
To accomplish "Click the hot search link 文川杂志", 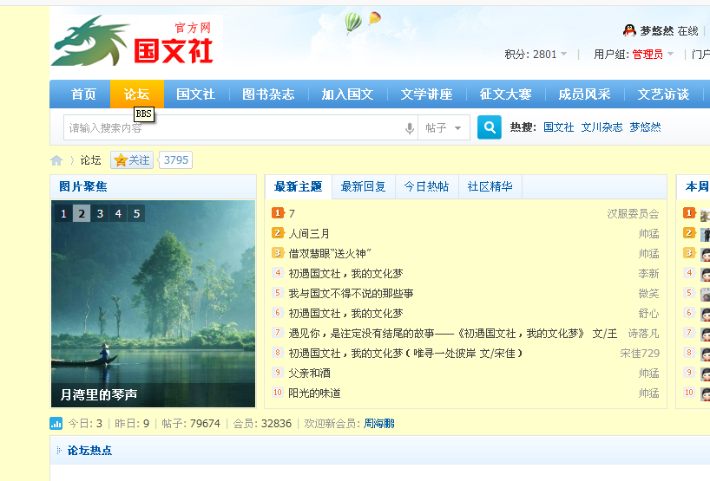I will [x=602, y=127].
